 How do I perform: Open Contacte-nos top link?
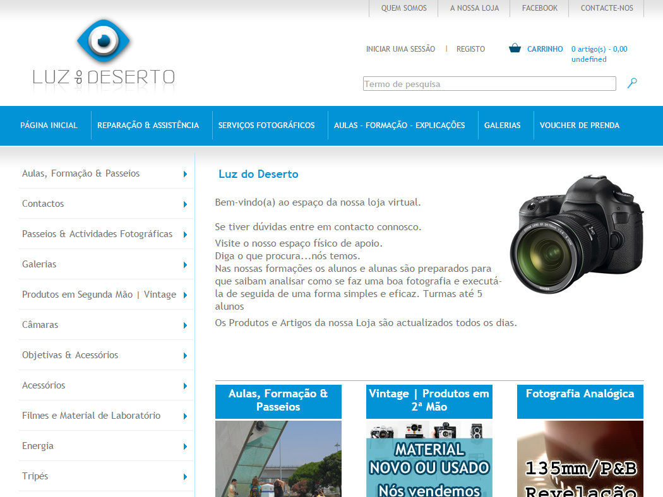tap(607, 8)
